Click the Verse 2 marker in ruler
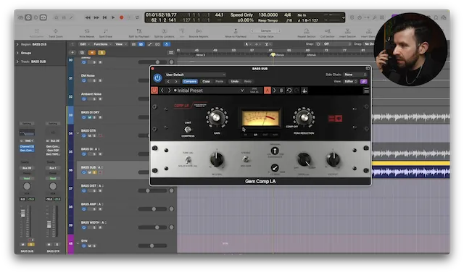The image size is (464, 273). 200,55
